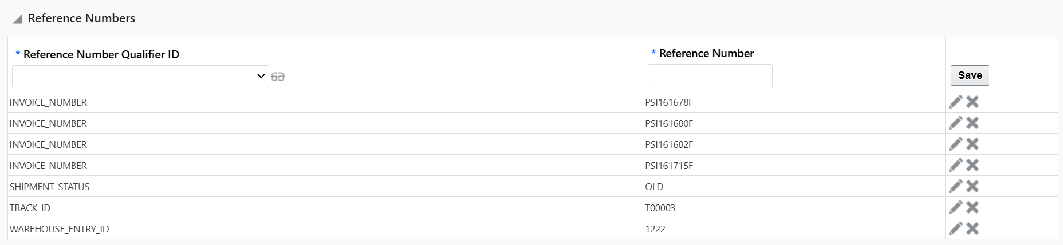
Task: Select the TRACK_ID qualifier cell
Action: click(30, 208)
